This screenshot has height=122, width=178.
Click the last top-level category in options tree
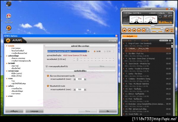[10, 96]
